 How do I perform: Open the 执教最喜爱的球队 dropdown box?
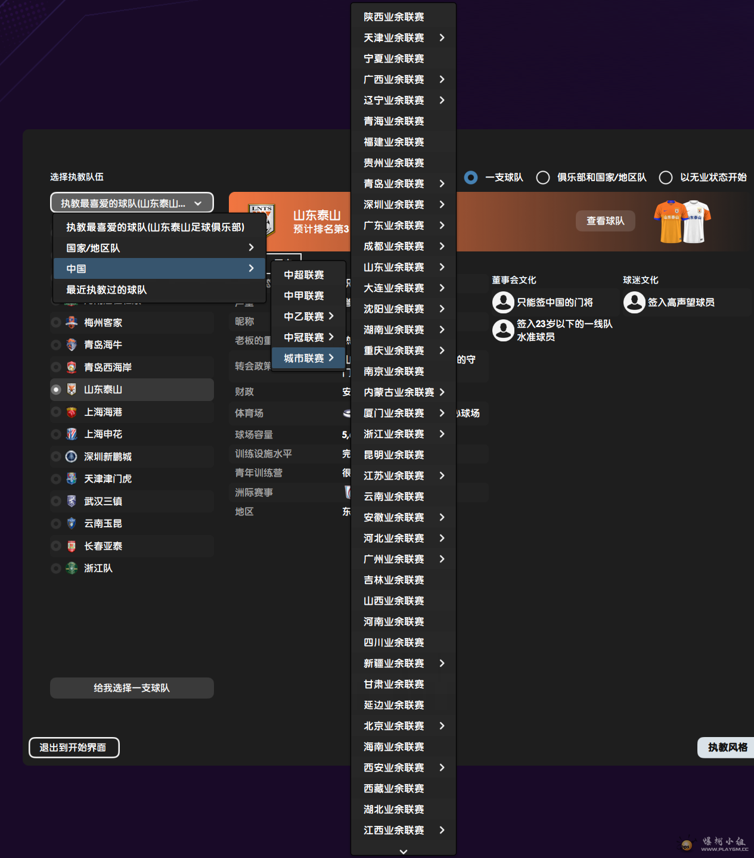pos(132,203)
